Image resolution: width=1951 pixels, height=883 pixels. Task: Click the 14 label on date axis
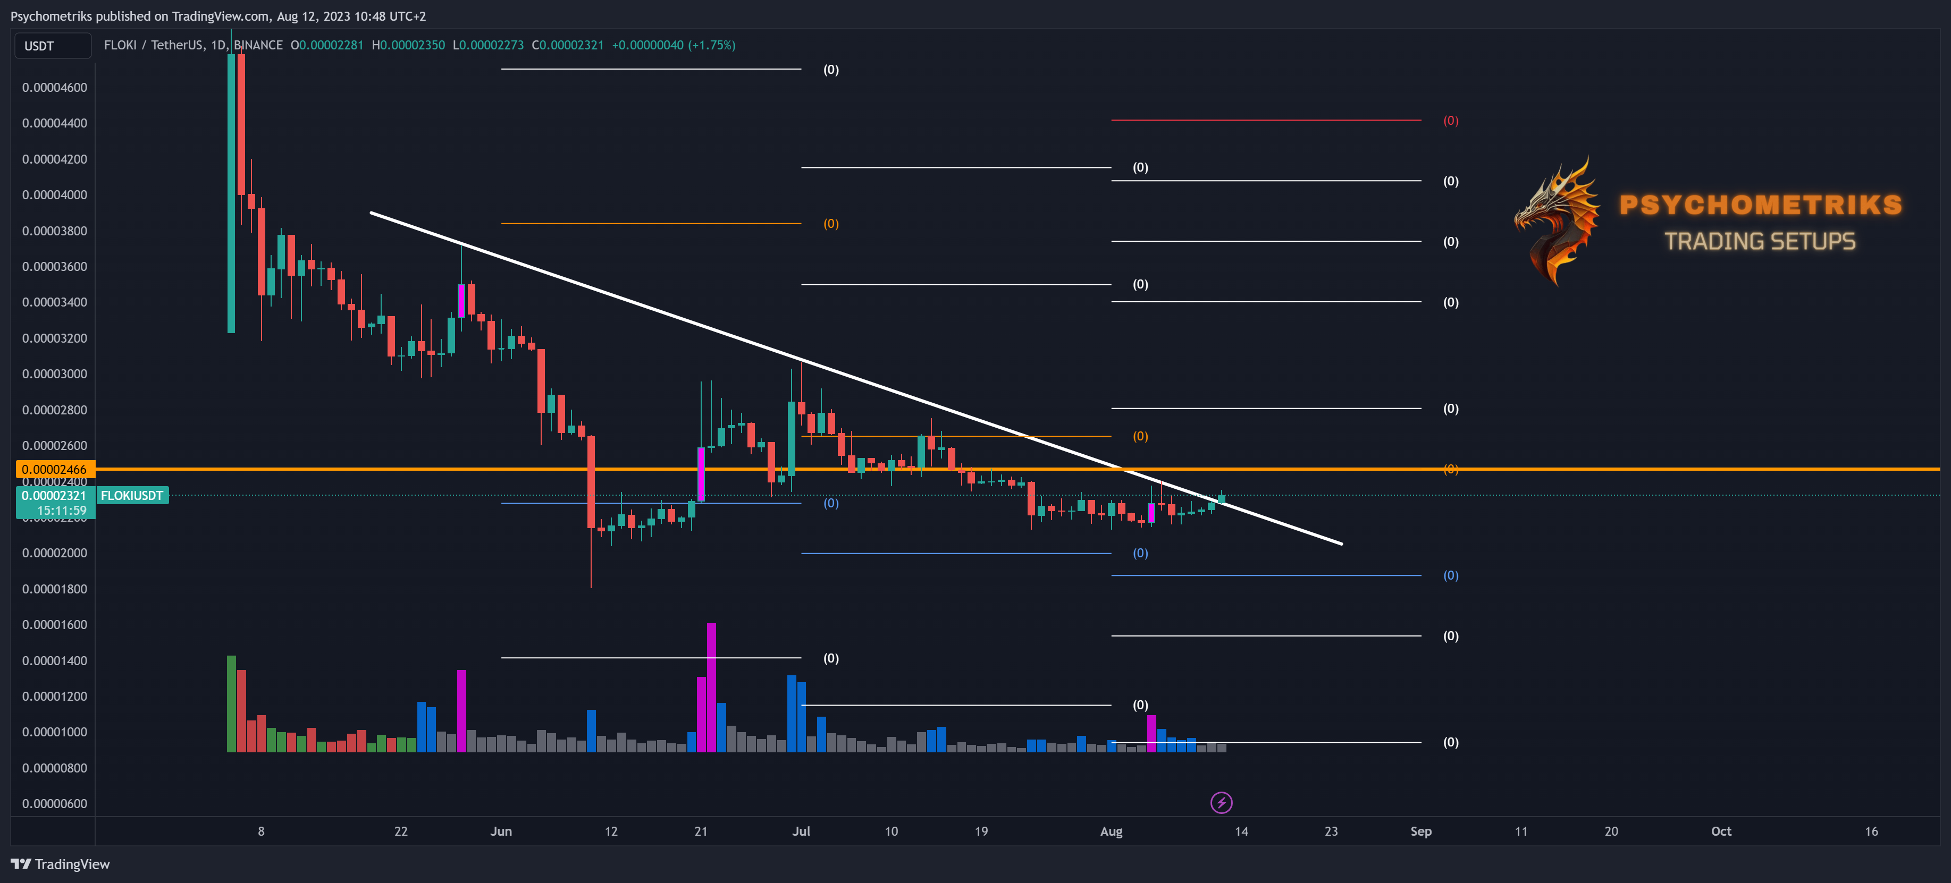click(x=1241, y=831)
